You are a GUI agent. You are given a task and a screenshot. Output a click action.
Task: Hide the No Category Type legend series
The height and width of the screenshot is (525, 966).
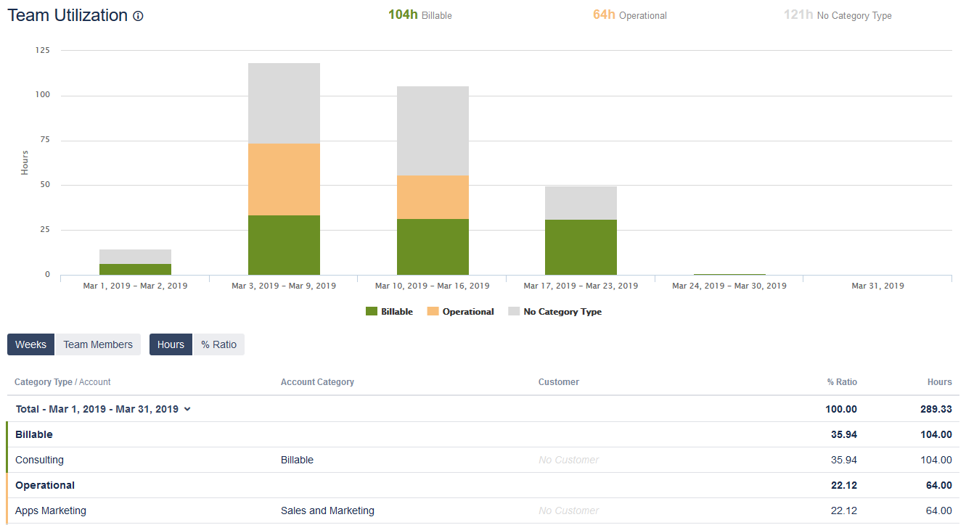click(555, 311)
